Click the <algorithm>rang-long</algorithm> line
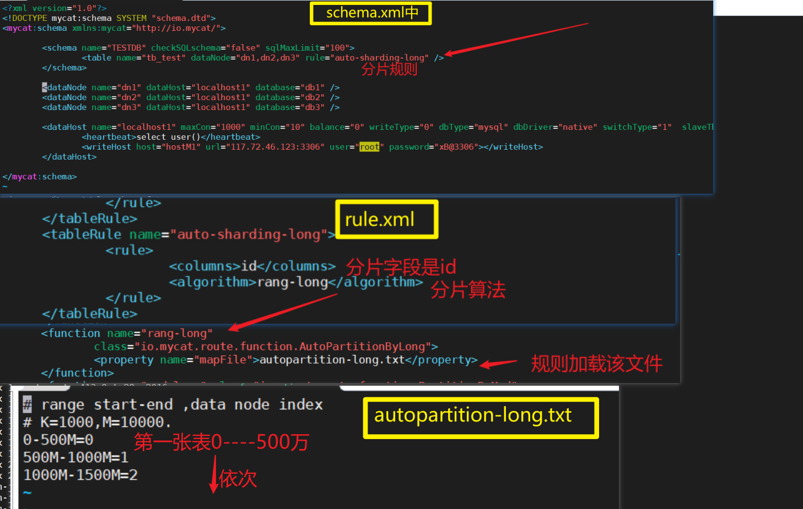Viewport: 803px width, 509px height. coord(296,282)
